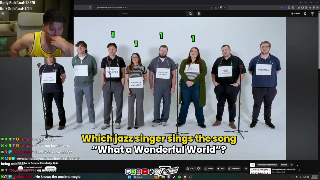Viewport: 320px width, 180px height.
Task: Open File Explorer on the taskbar
Action: 163,177
